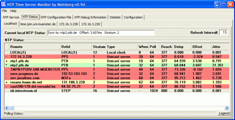
Task: Sort by the Poll column header
Action: tap(155, 47)
